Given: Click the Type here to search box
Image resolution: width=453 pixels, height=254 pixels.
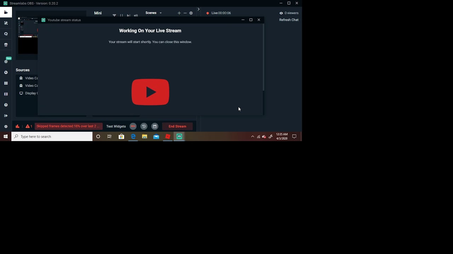Looking at the screenshot, I should click(52, 137).
